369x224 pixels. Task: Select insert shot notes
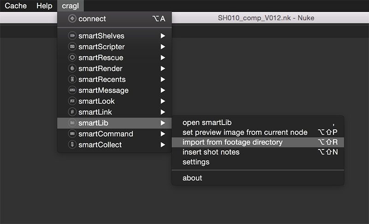211,152
